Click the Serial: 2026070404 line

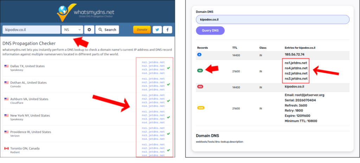(300, 100)
